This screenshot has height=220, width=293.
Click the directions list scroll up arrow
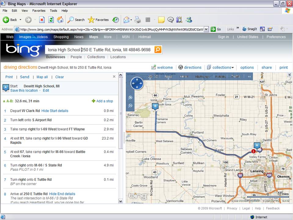pyautogui.click(x=121, y=75)
